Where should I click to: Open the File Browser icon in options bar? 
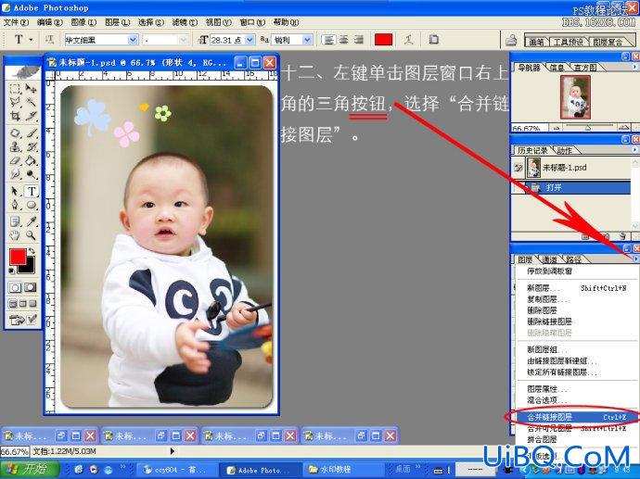(x=511, y=40)
